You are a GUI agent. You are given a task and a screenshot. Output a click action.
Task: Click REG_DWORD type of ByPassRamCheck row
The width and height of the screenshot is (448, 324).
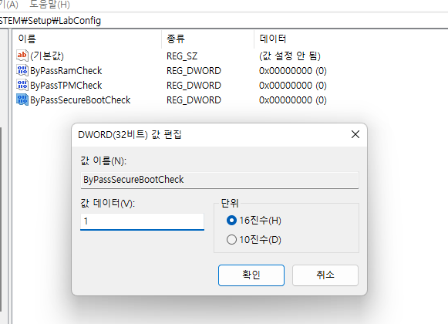click(194, 71)
